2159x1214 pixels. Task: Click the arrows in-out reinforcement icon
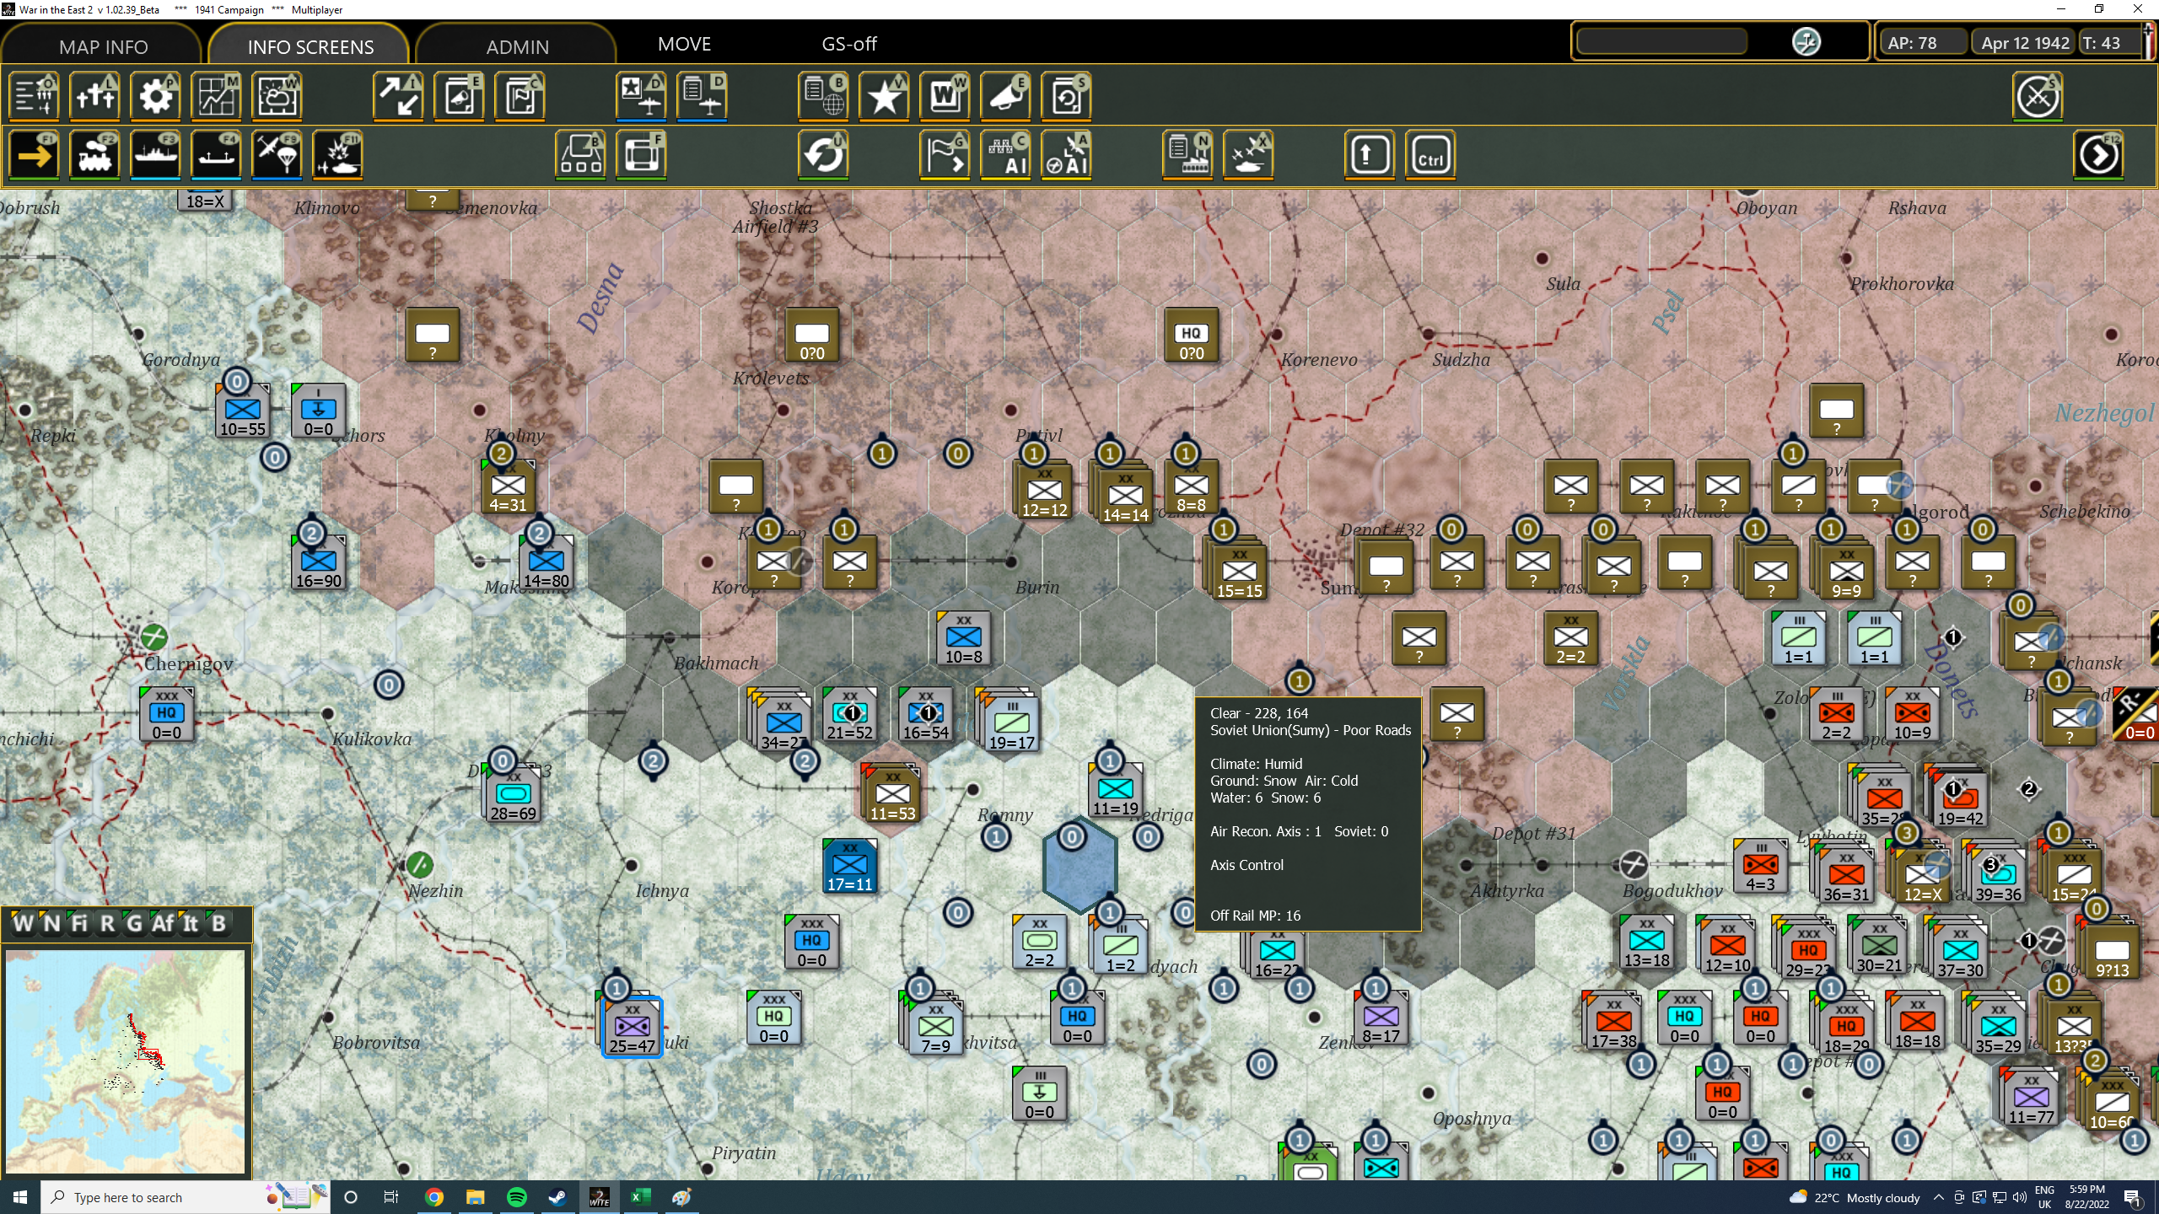coord(399,97)
